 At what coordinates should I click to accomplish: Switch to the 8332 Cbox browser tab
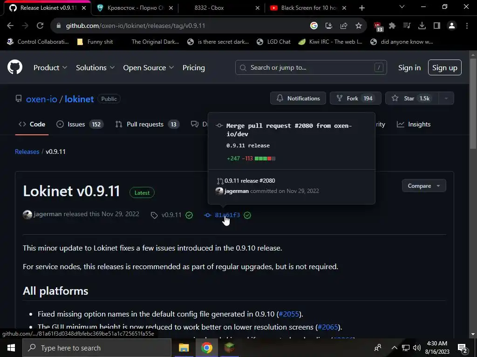click(x=221, y=8)
